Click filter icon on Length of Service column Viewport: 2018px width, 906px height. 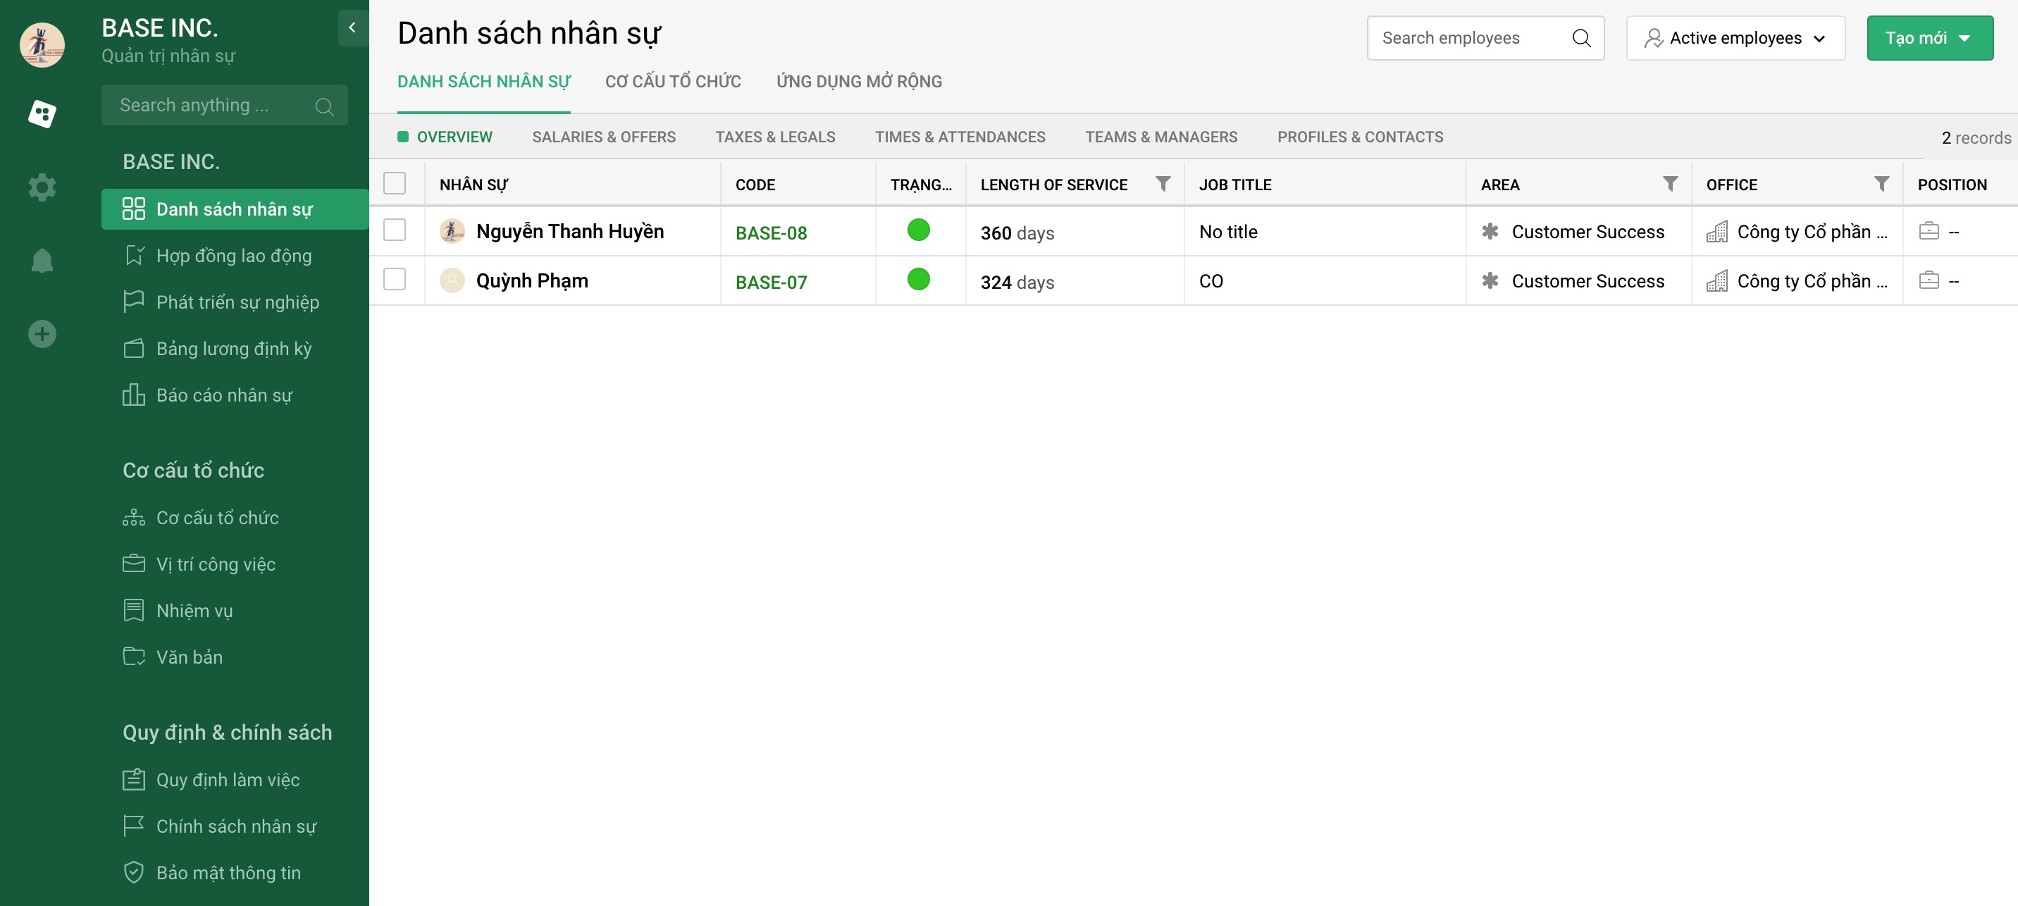[x=1163, y=184]
